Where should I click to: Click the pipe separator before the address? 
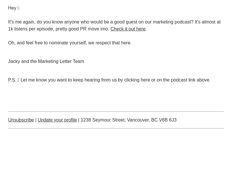click(79, 120)
